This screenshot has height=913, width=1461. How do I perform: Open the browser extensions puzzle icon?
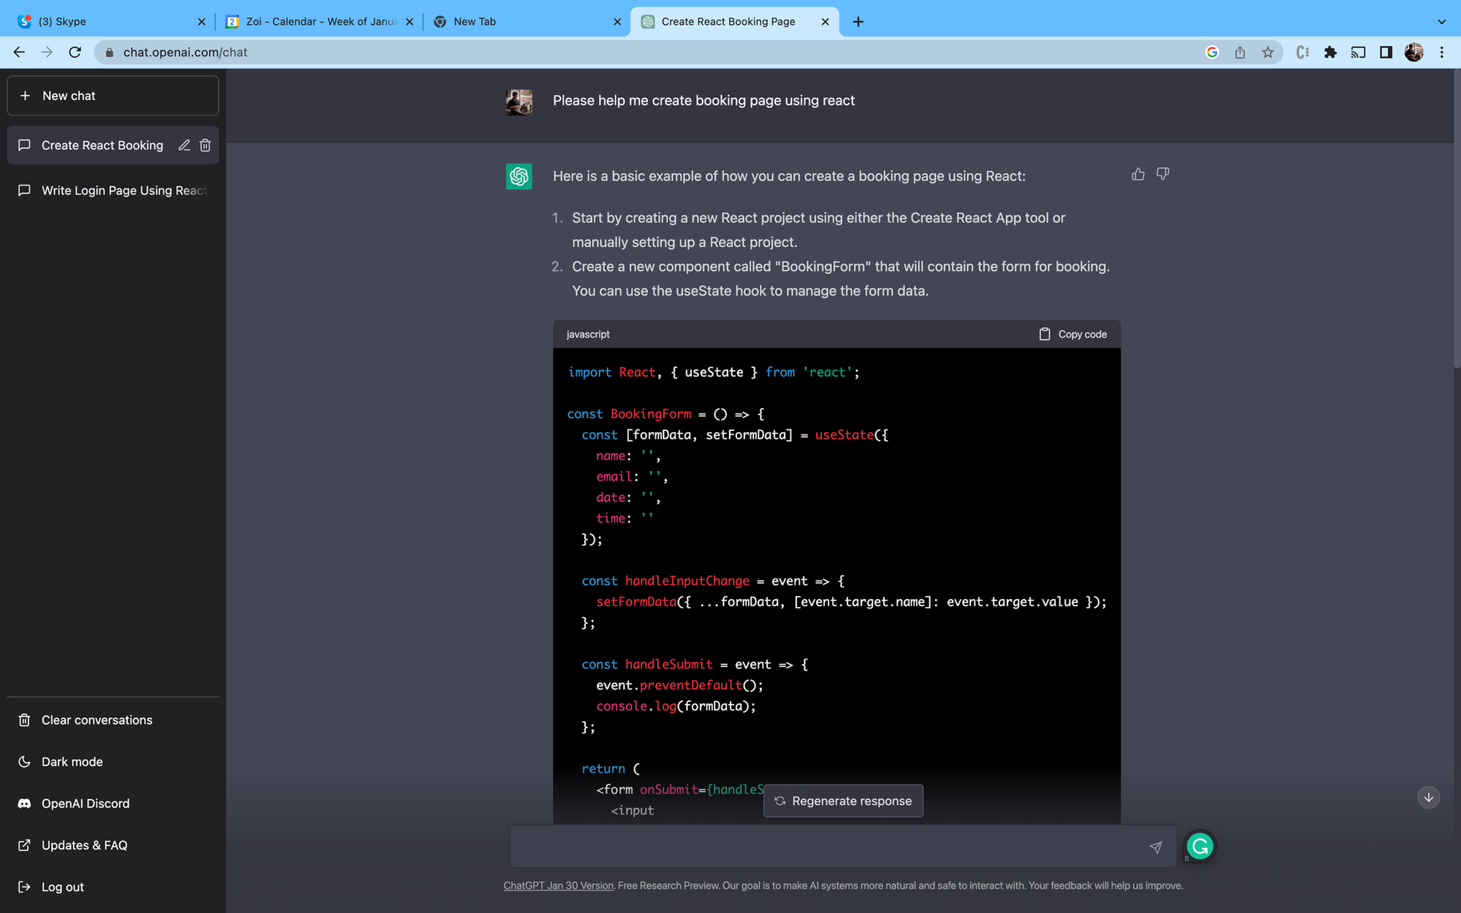point(1330,53)
